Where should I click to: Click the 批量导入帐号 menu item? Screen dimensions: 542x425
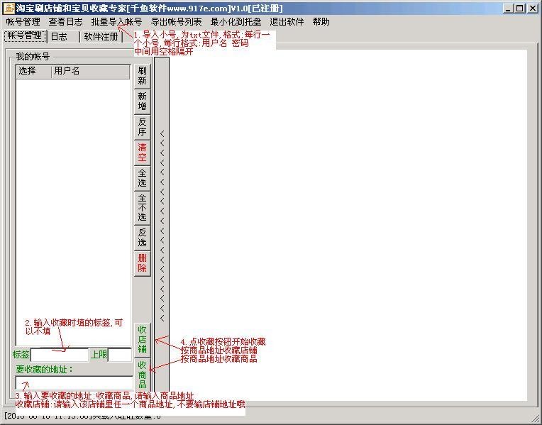click(116, 22)
